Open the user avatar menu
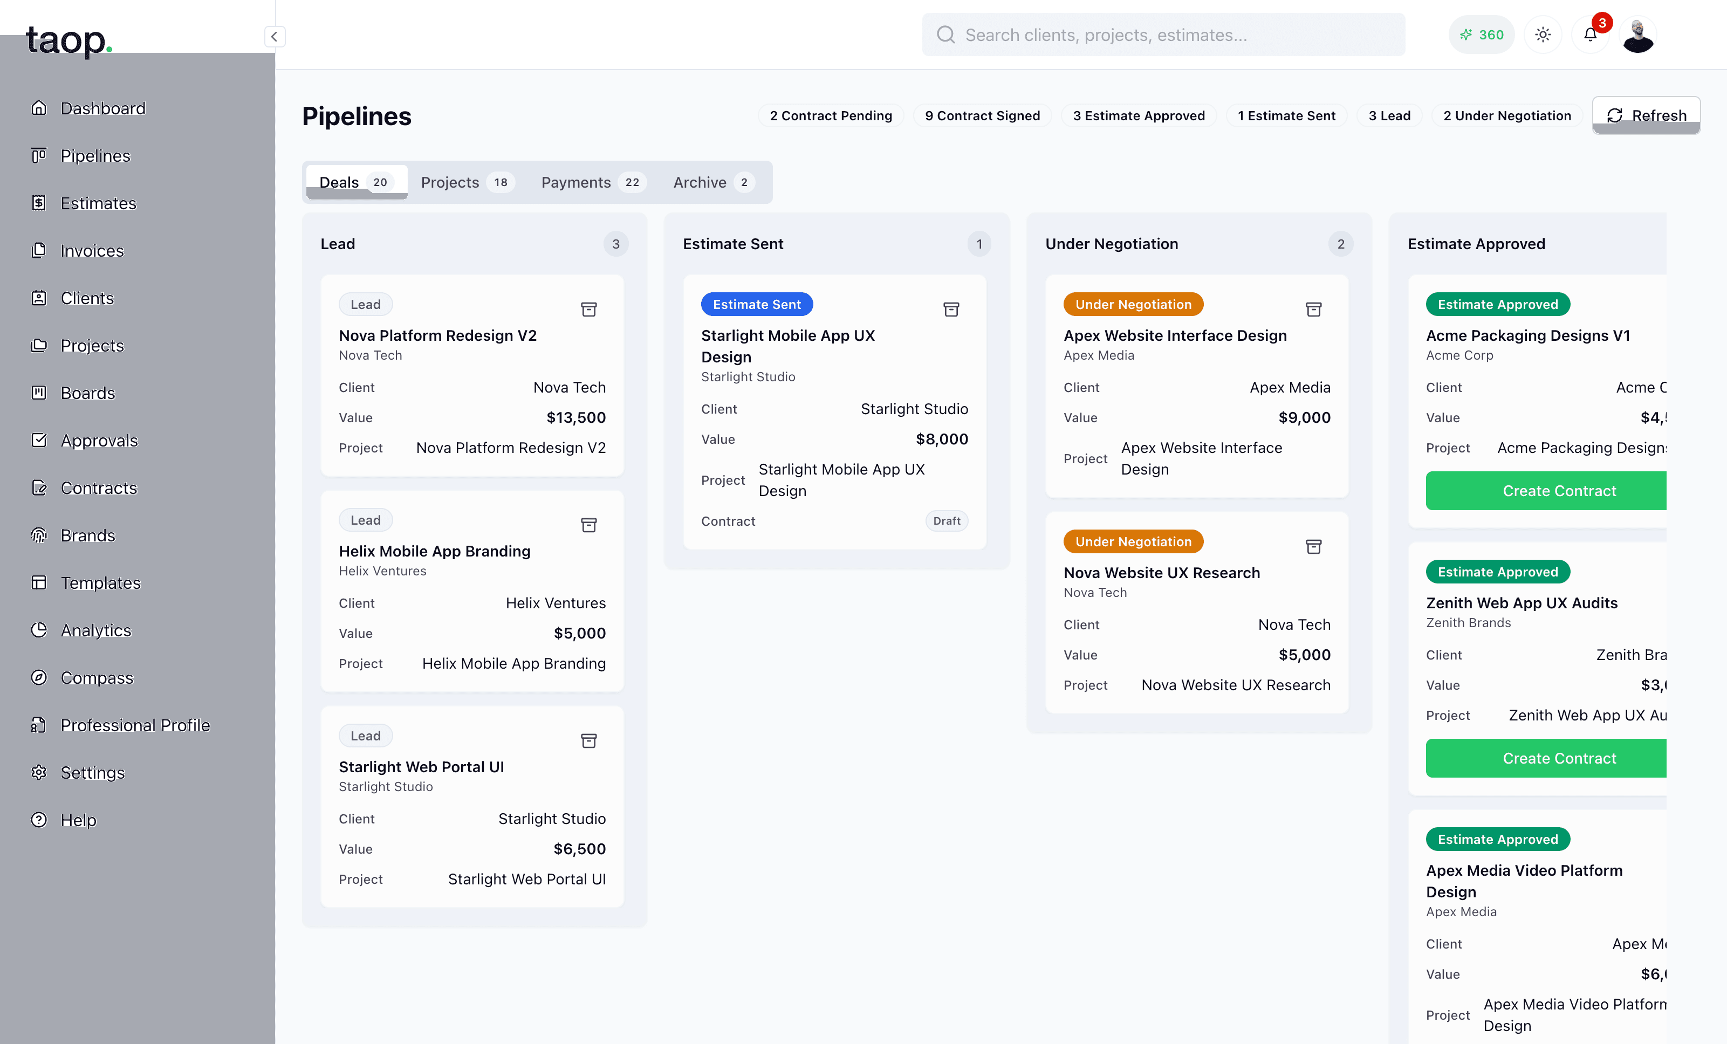Image resolution: width=1727 pixels, height=1044 pixels. 1638,35
